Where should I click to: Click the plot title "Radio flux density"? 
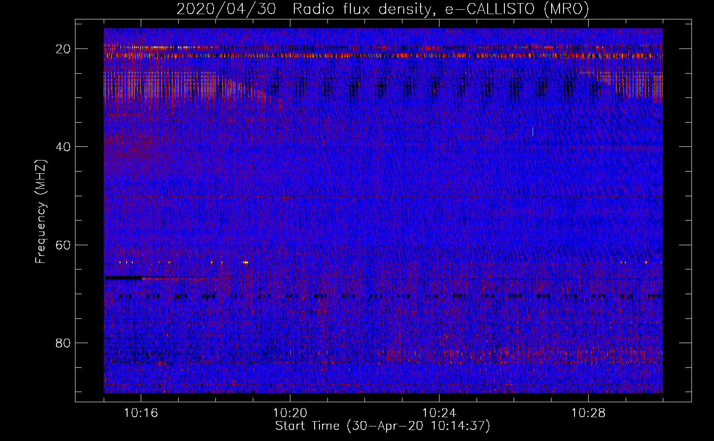tap(361, 9)
